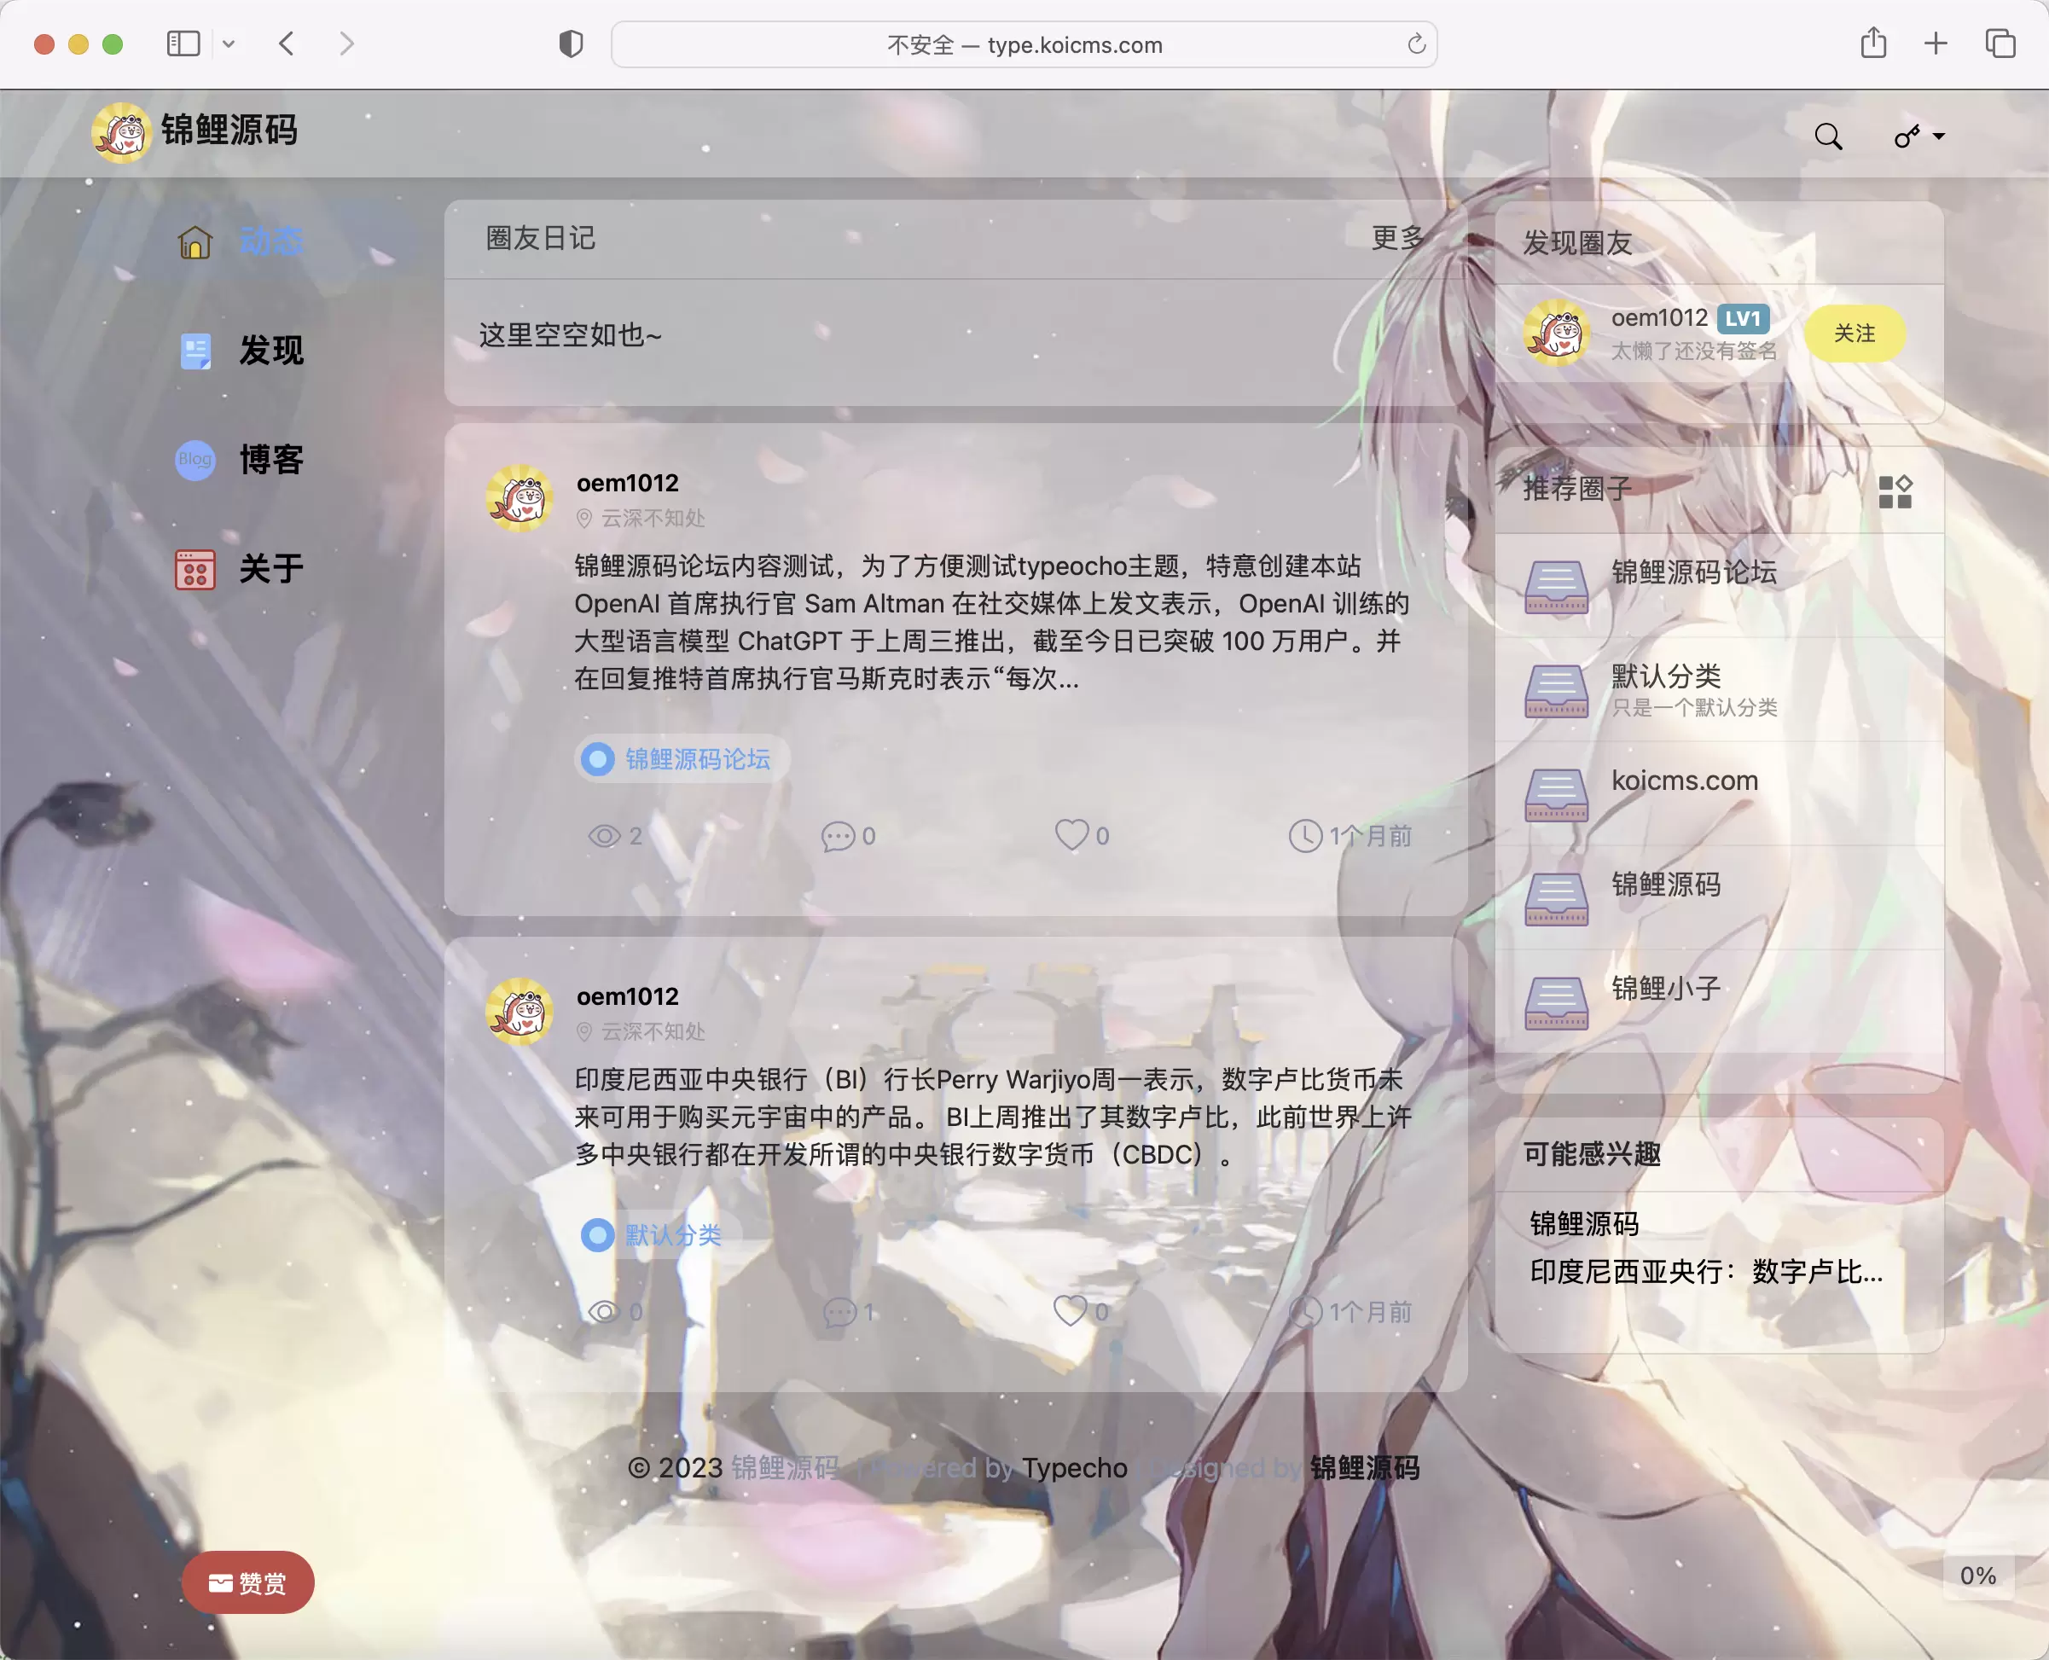
Task: Open the privacy shield icon
Action: 571,44
